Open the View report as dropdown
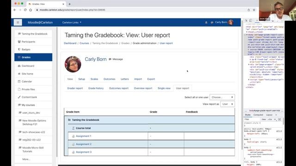 tap(228, 104)
